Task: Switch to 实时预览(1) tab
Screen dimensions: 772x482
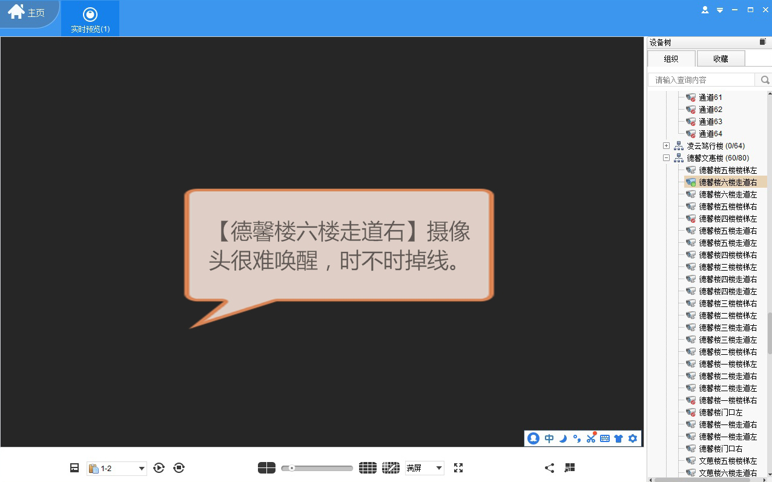Action: click(90, 19)
